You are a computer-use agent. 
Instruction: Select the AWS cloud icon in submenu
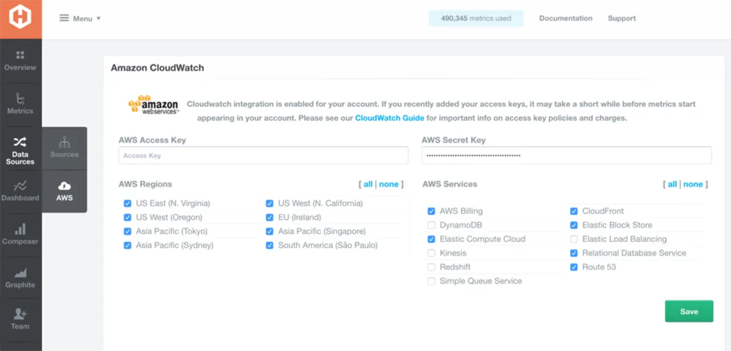coord(65,186)
